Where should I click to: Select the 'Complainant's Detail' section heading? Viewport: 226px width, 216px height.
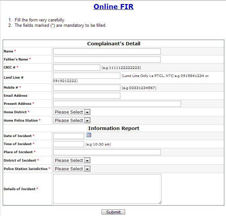[x=114, y=44]
